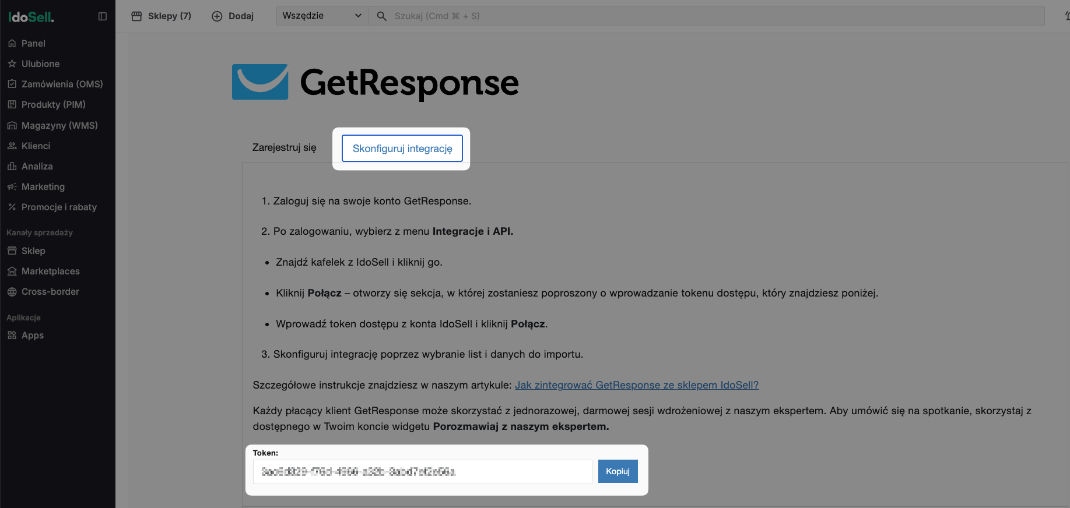Collapse the sidebar with panel toggle icon
The width and height of the screenshot is (1070, 508).
103,16
